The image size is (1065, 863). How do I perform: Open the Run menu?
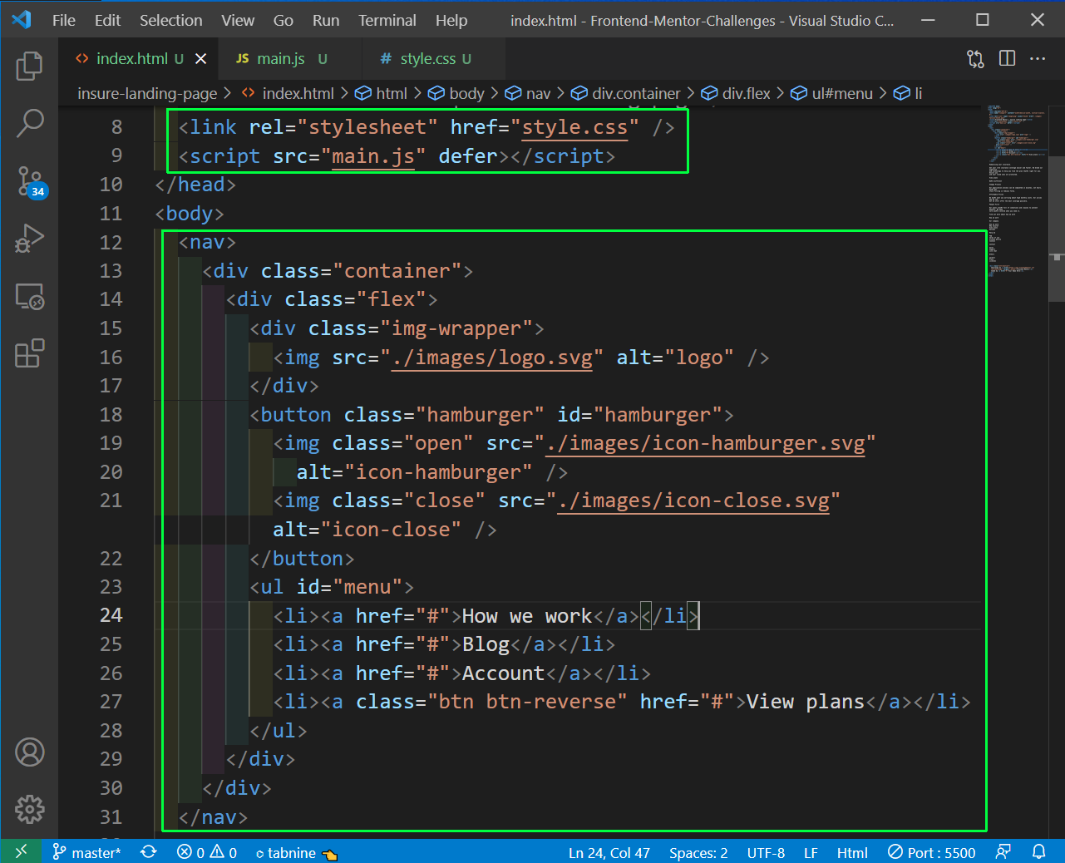pos(326,21)
